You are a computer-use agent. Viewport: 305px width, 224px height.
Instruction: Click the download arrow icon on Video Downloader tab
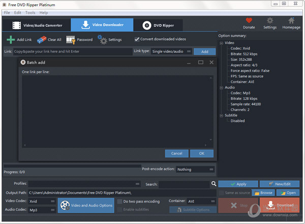pyautogui.click(x=85, y=25)
